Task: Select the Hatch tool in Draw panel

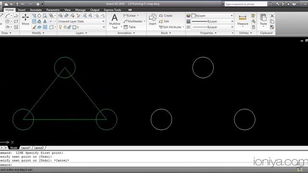Action: [x=16, y=27]
